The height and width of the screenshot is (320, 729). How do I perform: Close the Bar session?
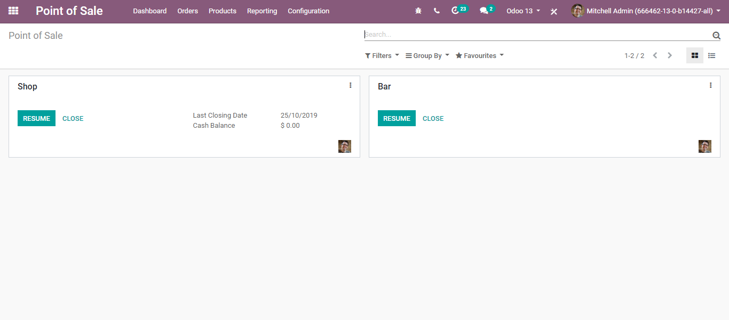pyautogui.click(x=433, y=118)
